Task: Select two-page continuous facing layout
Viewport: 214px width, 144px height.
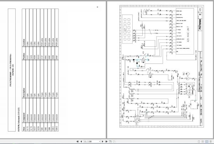Action: click(210, 142)
